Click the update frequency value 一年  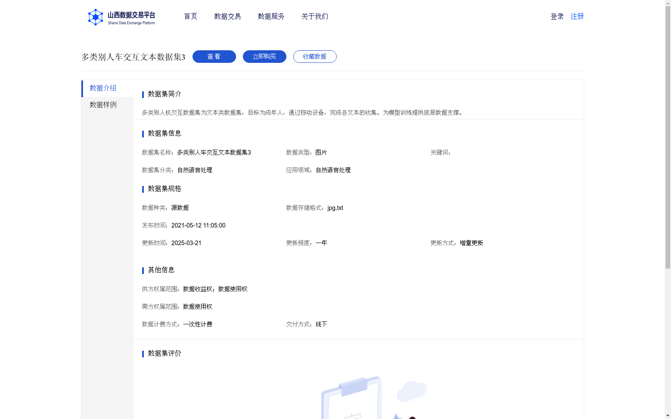[321, 243]
